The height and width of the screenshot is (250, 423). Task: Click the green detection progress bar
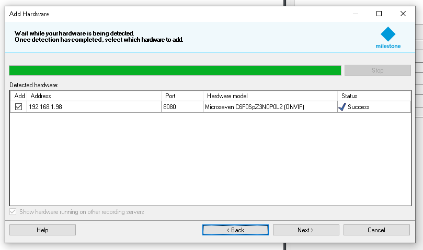[x=175, y=70]
